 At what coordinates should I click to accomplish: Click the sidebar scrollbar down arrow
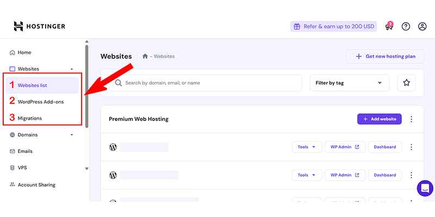click(87, 169)
